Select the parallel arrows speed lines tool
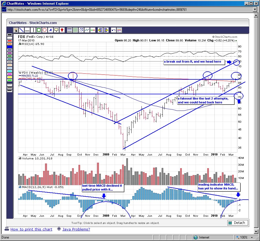Viewport: 260px width, 241px height. click(x=81, y=30)
